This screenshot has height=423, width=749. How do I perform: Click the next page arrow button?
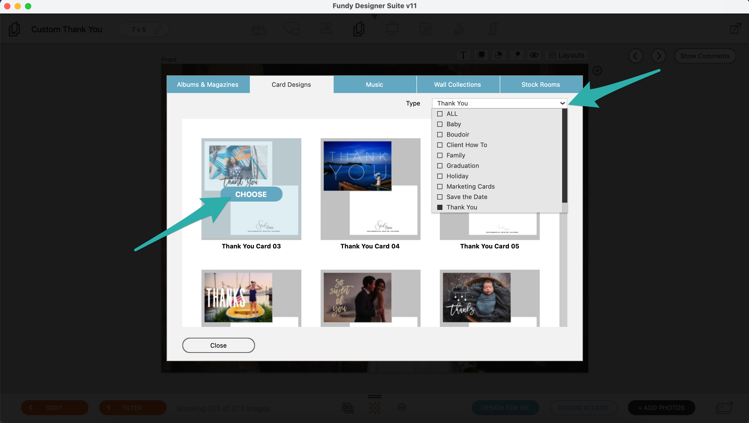coord(658,56)
